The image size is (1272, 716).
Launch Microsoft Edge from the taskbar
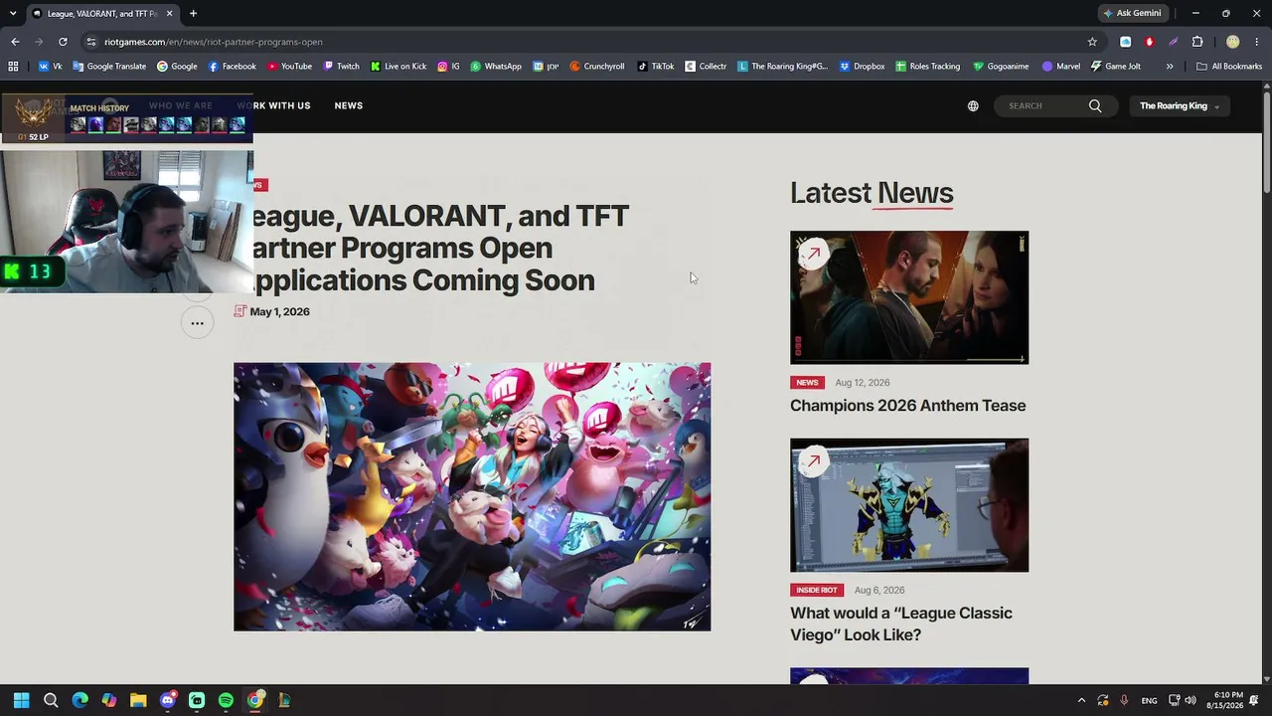(x=79, y=700)
